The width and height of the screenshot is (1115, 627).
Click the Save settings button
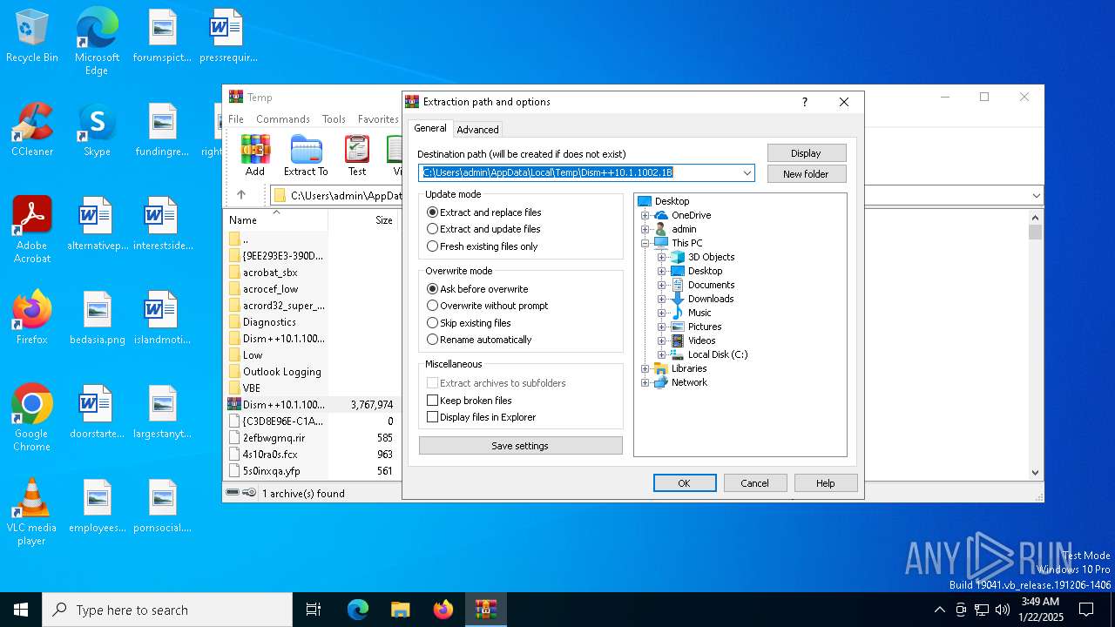520,446
